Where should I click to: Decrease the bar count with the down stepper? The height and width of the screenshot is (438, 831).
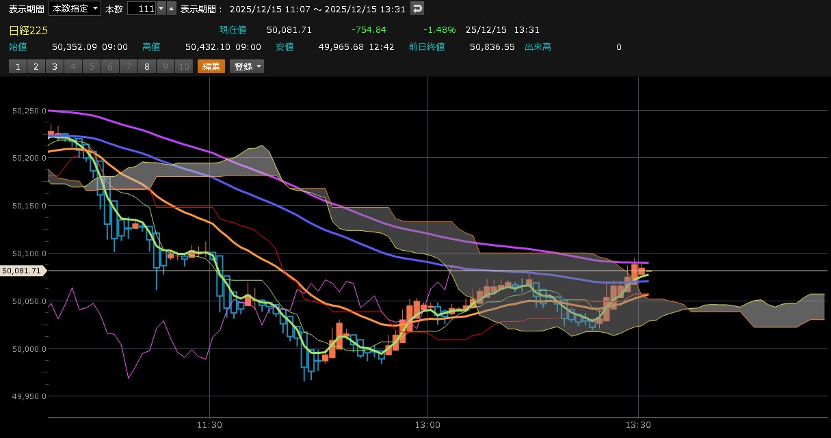[x=161, y=8]
